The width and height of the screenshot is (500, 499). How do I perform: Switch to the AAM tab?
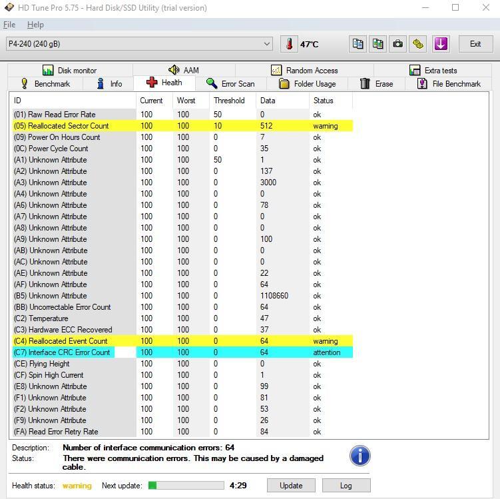(184, 70)
